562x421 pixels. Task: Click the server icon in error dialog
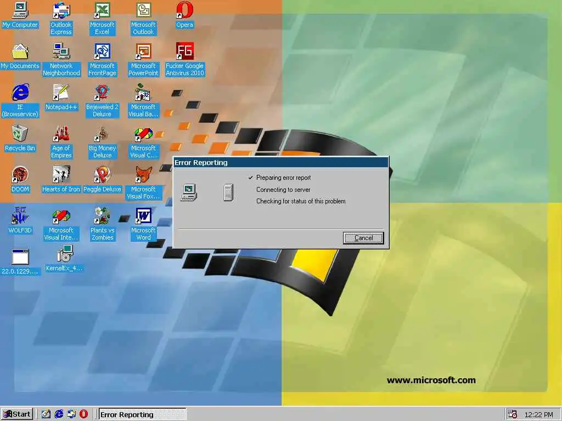pos(228,192)
